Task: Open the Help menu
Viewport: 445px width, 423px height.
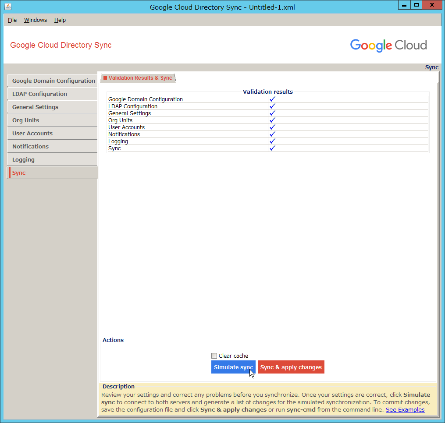Action: tap(60, 20)
